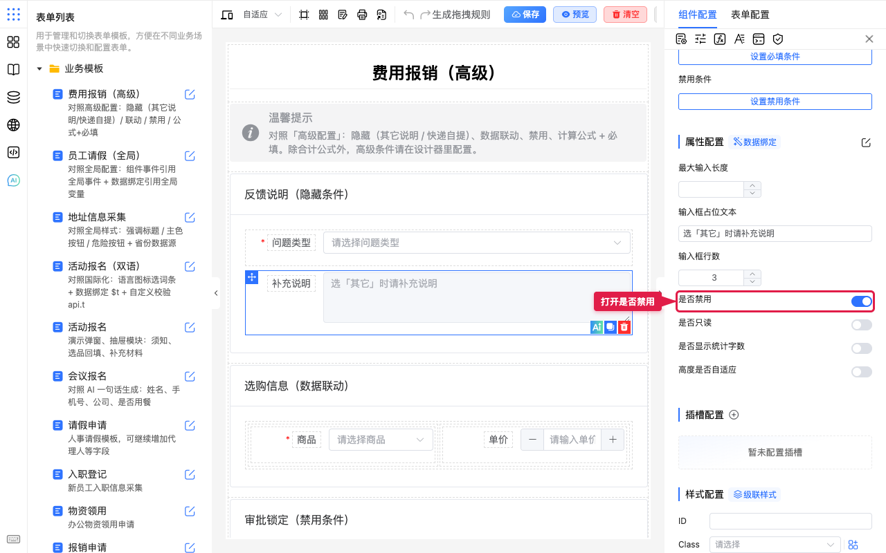
Task: Click the frame selection icon in the toolbar
Action: point(304,15)
